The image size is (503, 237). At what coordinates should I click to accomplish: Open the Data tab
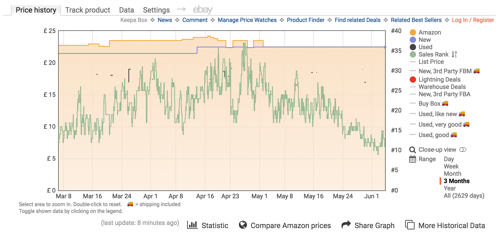[127, 10]
